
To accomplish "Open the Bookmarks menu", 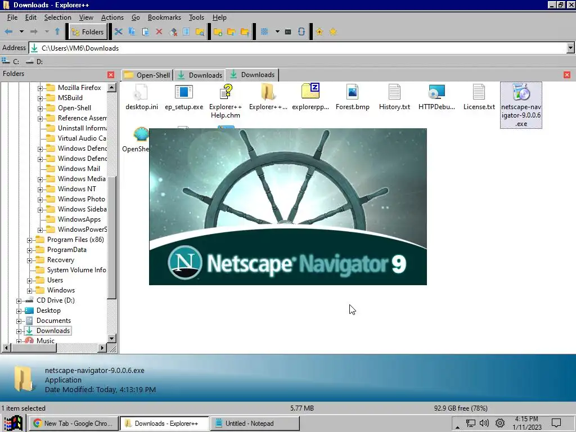I will 164,17.
